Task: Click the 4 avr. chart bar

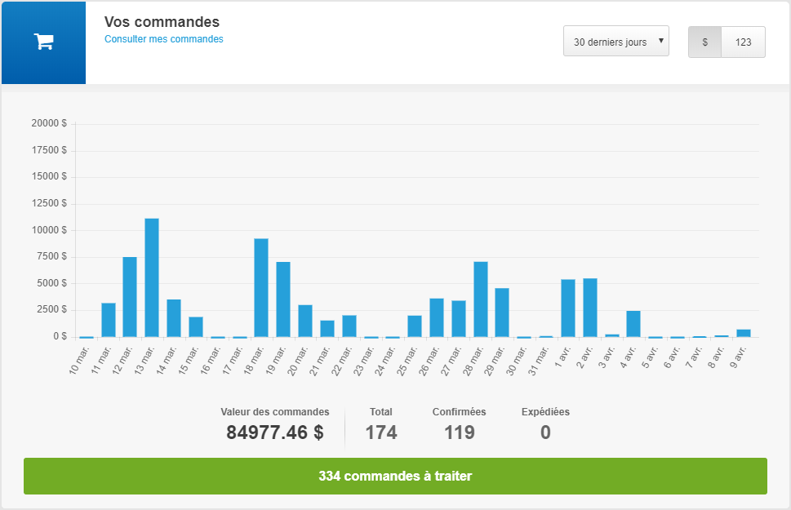Action: click(633, 324)
